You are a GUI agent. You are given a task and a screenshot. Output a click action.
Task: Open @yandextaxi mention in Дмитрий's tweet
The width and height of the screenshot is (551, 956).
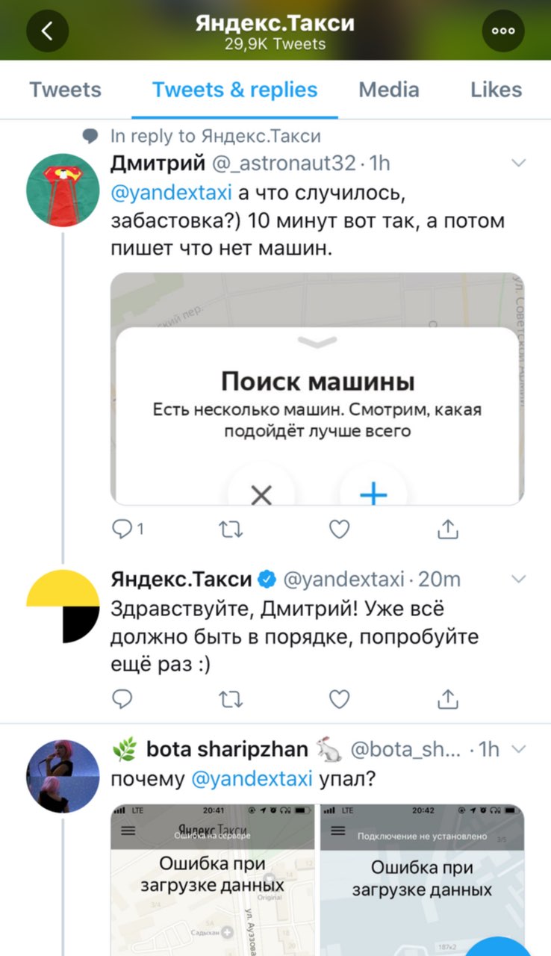pos(171,193)
